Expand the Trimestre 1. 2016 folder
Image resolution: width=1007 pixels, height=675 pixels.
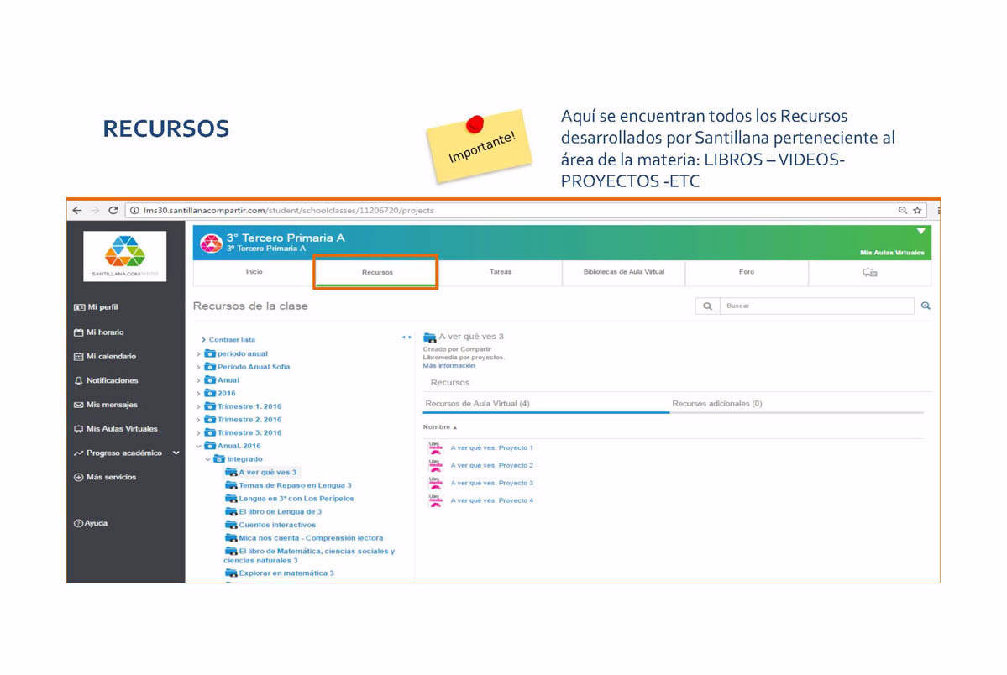(x=198, y=406)
